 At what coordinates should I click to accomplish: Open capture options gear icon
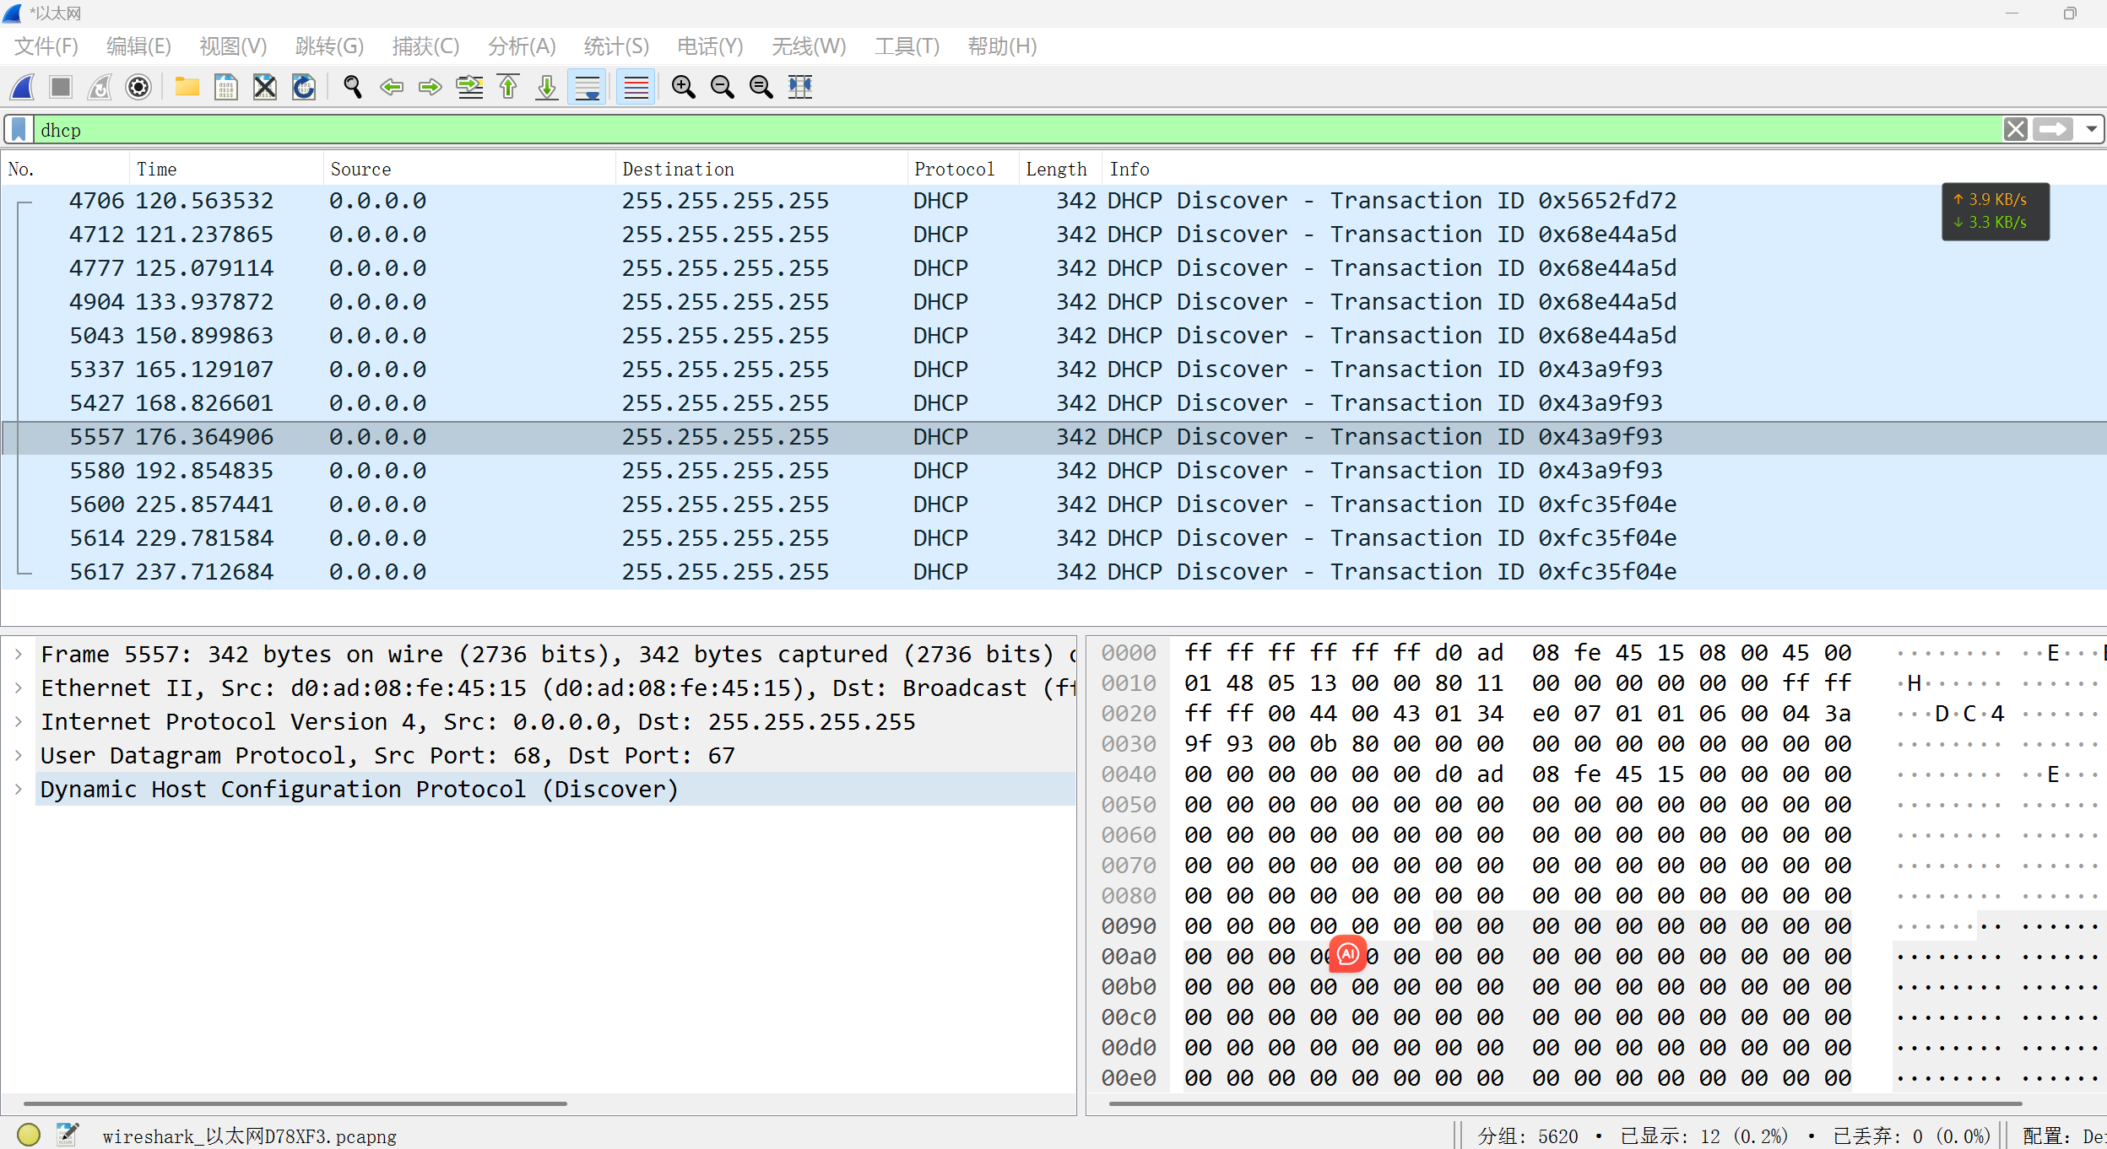point(138,87)
